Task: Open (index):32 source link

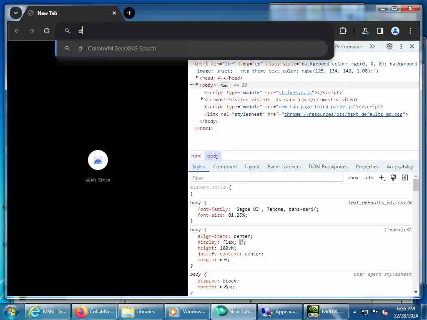Action: coord(398,230)
